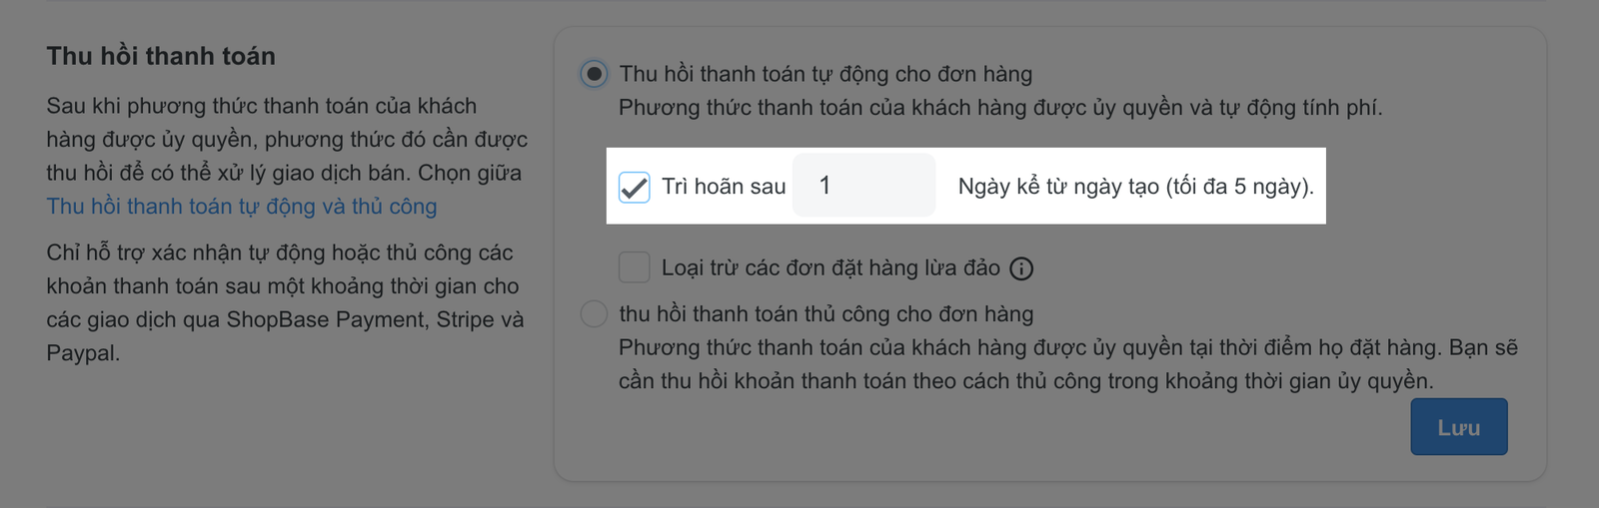Click line starting "cần thu hồi khoản thanh toán"
Screen dimensions: 1599x508
pos(1025,381)
